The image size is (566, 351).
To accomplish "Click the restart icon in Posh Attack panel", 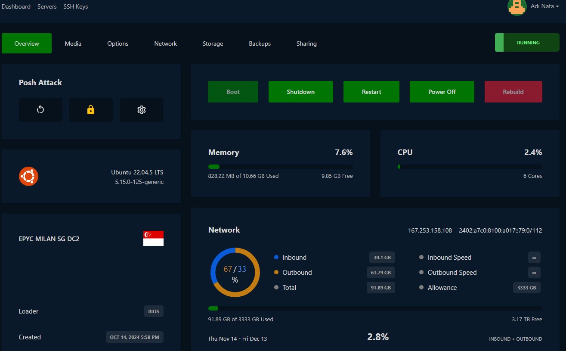I will [x=40, y=110].
